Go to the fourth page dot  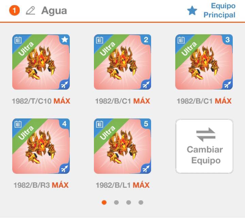click(x=141, y=202)
